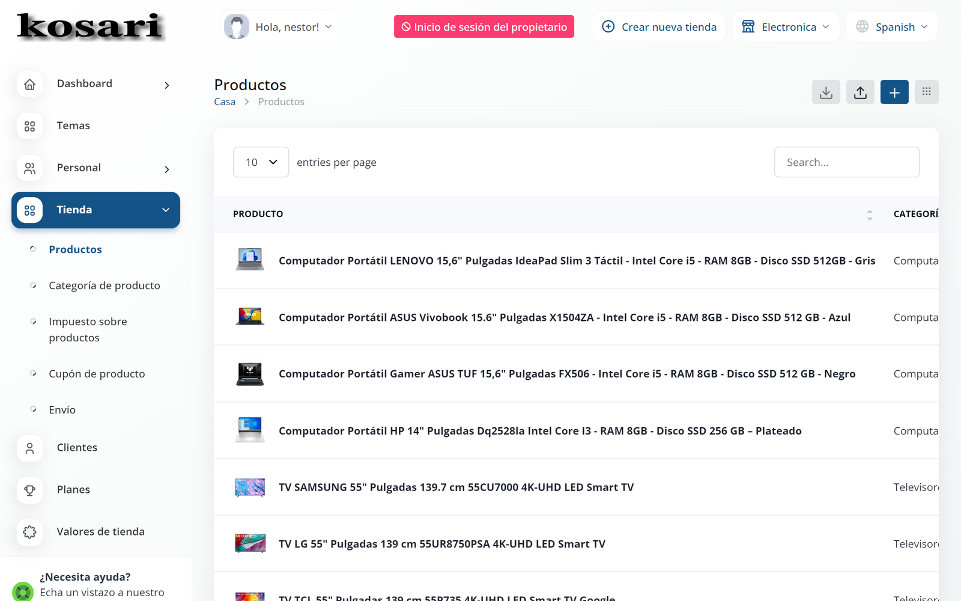Open the entries per page dropdown
Image resolution: width=961 pixels, height=601 pixels.
[261, 162]
